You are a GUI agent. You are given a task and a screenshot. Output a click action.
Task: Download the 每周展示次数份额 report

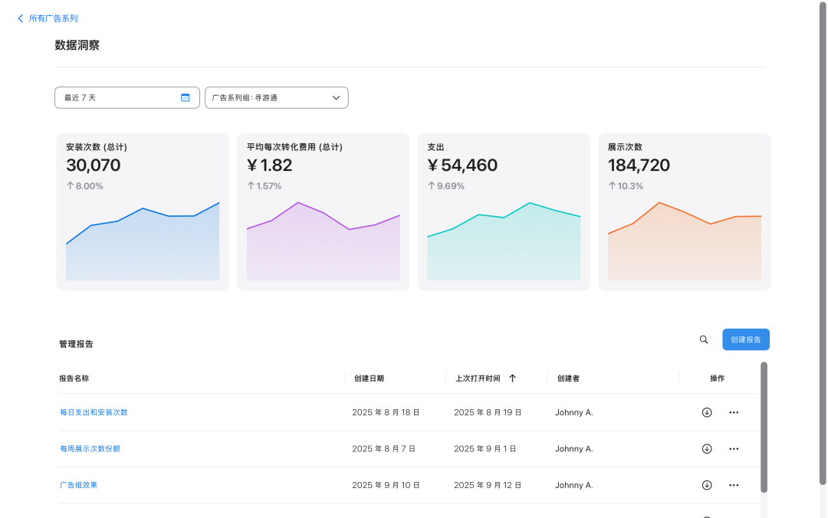click(x=707, y=449)
